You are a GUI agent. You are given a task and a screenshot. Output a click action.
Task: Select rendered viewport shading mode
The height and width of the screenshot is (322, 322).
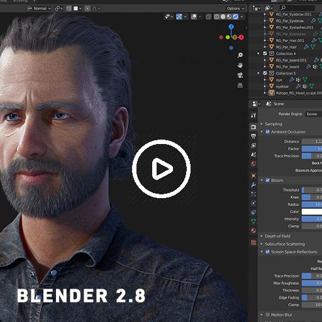click(236, 17)
